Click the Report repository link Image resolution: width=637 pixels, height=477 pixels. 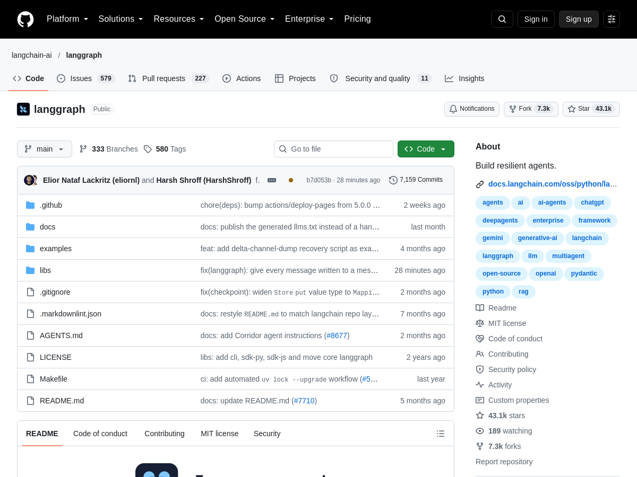click(504, 462)
